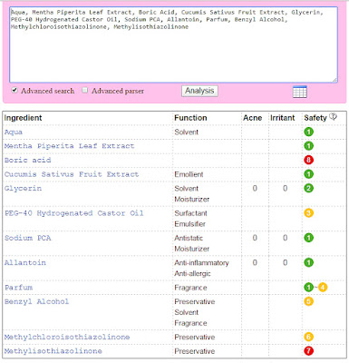Click the Acne column header
The image size is (349, 363).
point(252,118)
